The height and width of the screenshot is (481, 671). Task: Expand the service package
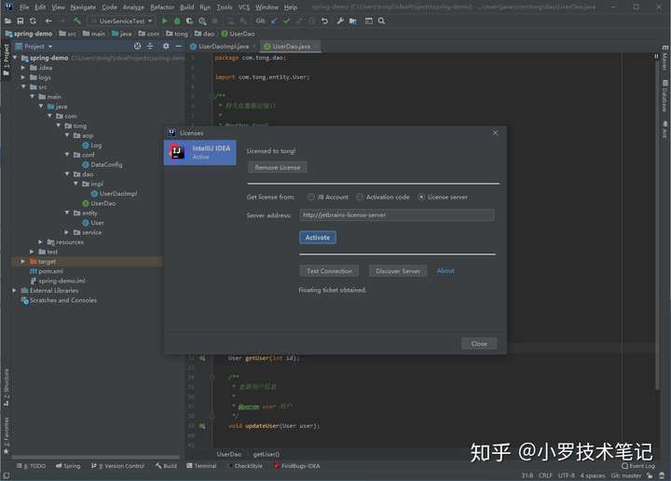pos(67,232)
